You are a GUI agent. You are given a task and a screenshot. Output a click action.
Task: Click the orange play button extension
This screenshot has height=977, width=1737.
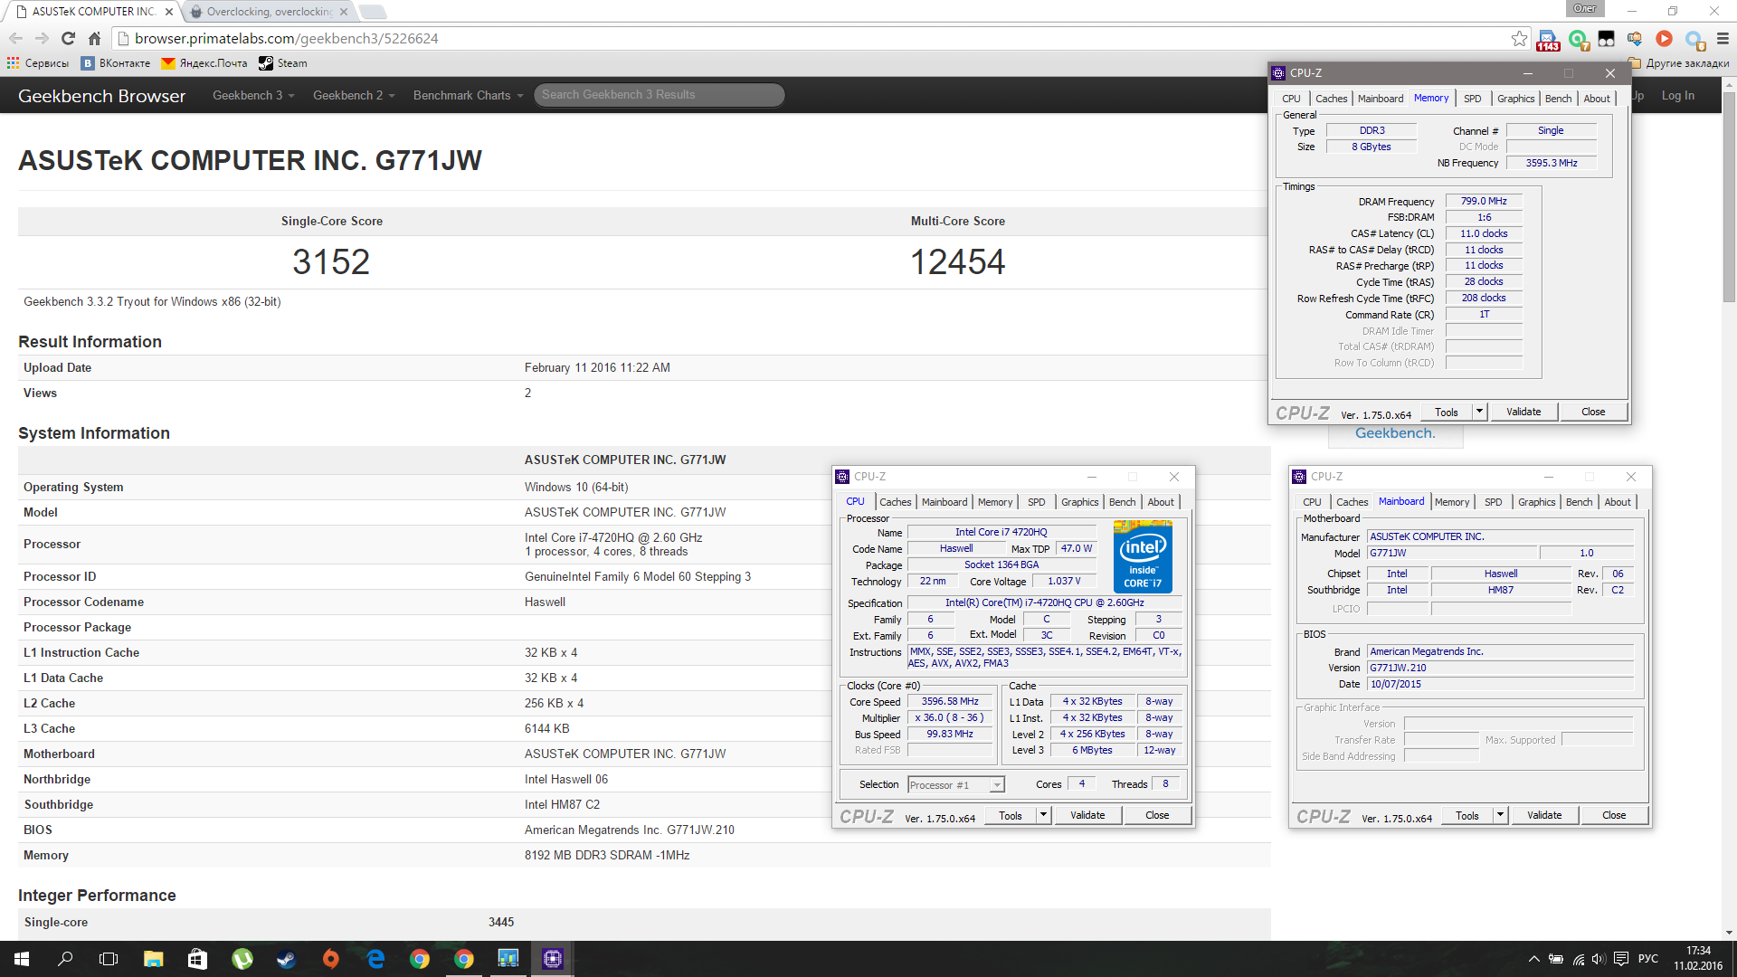point(1664,38)
